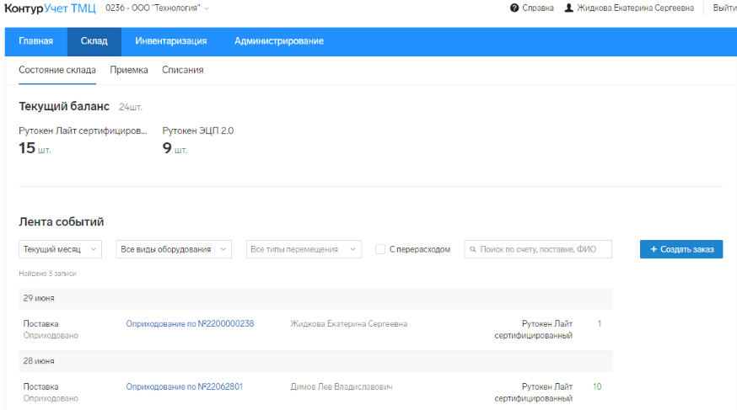
Task: Click the search magnifier icon
Action: tap(473, 249)
